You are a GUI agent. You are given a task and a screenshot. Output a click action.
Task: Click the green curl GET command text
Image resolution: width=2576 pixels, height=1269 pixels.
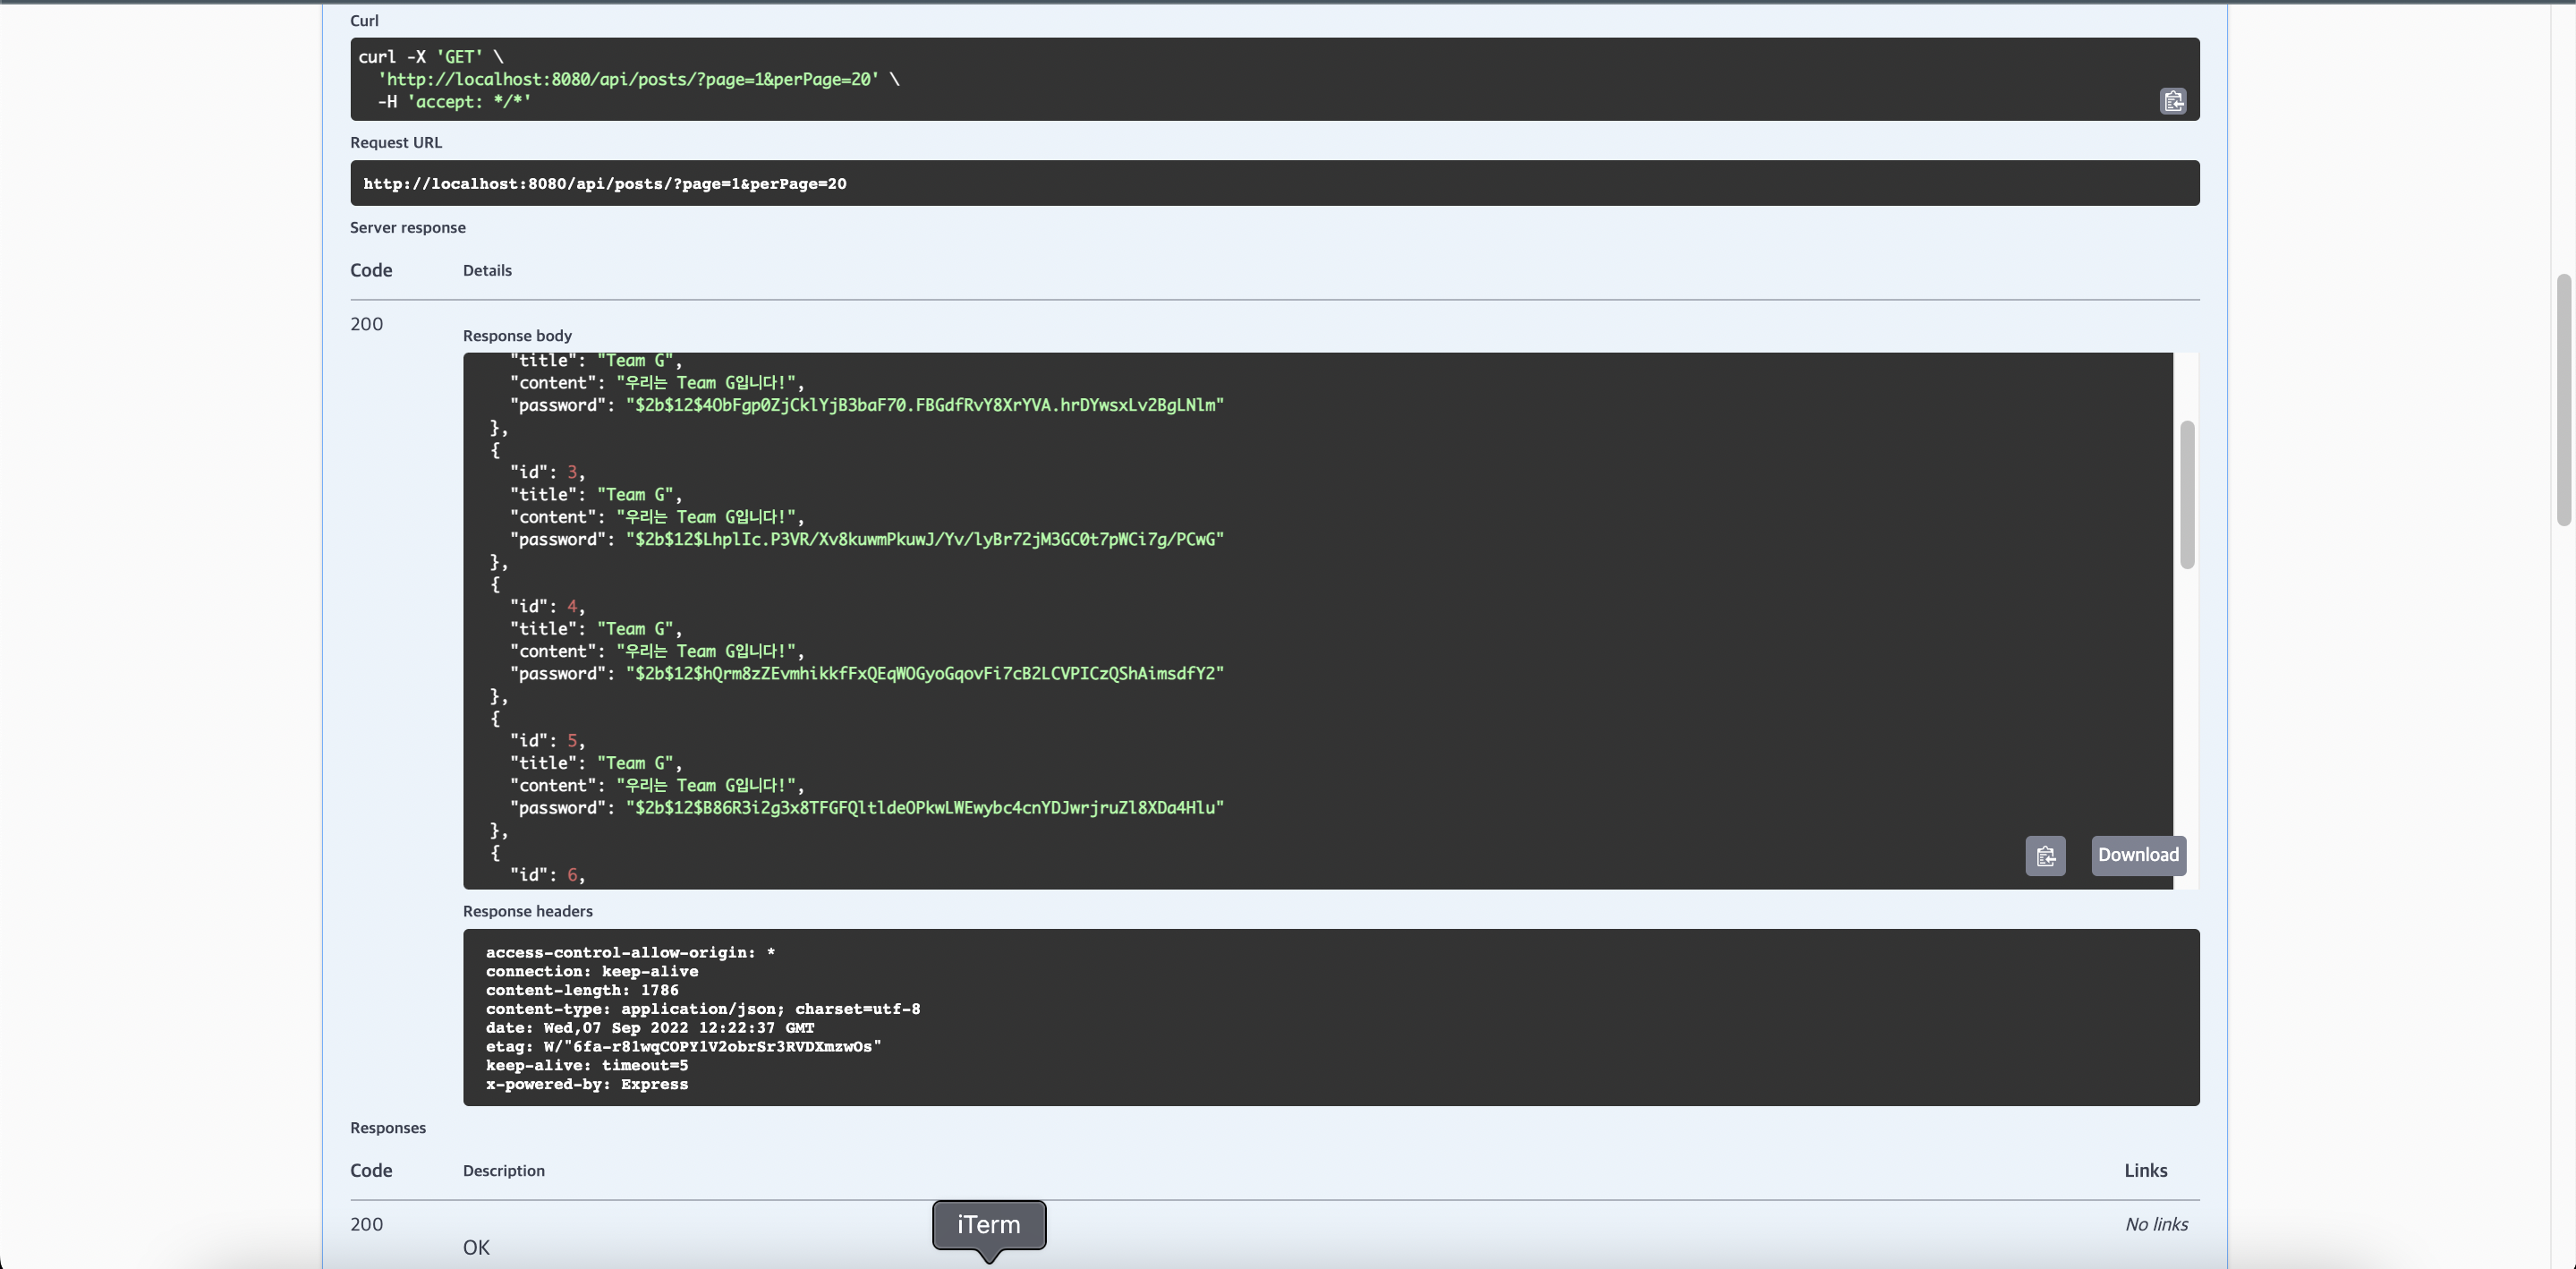(430, 57)
